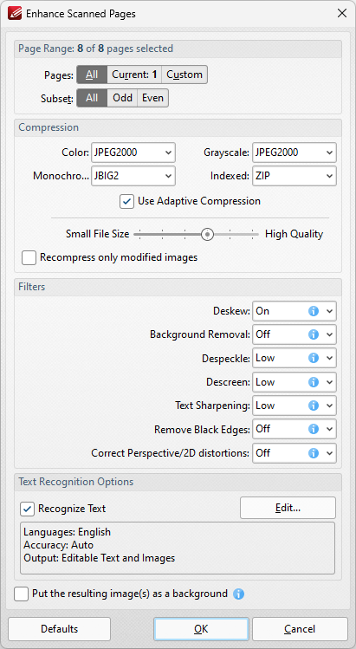Image resolution: width=356 pixels, height=649 pixels.
Task: Select All in the Subset row
Action: 92,98
